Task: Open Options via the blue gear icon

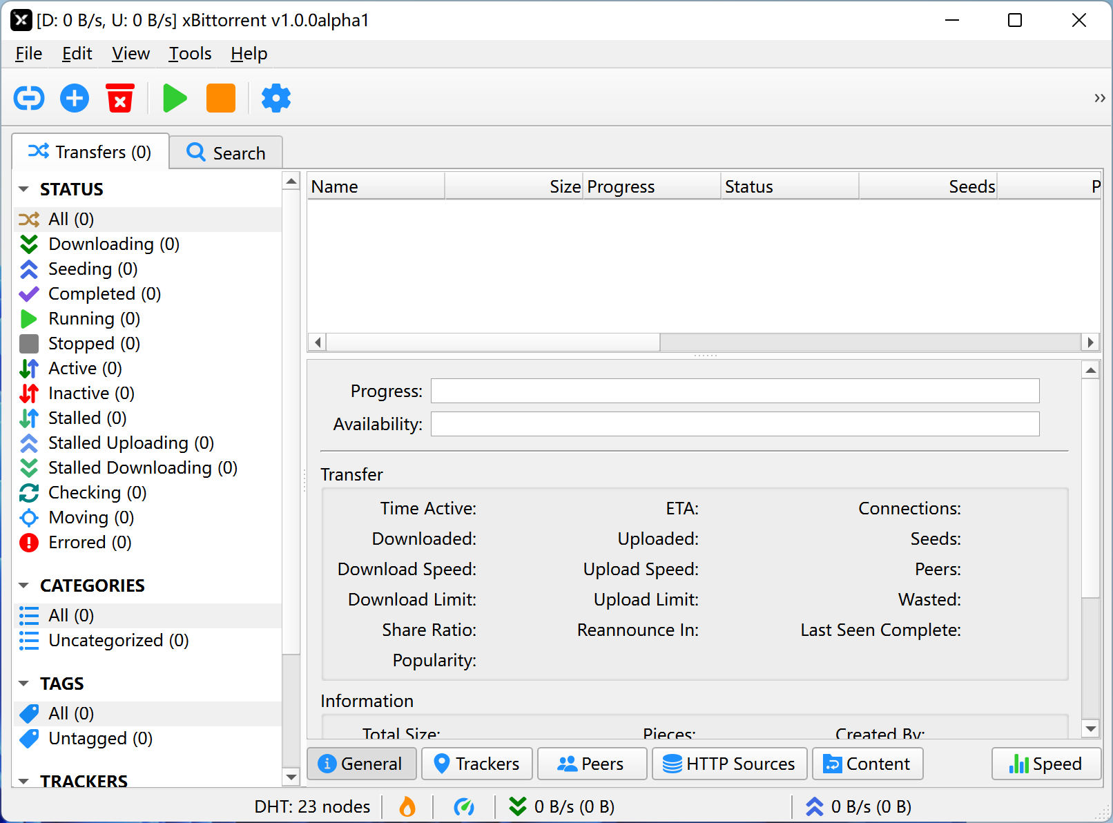Action: tap(276, 98)
